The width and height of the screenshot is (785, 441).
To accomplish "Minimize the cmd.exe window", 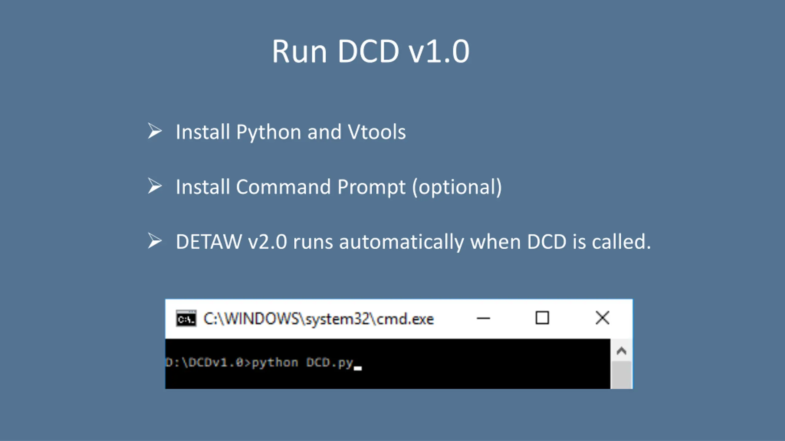I will tap(483, 318).
